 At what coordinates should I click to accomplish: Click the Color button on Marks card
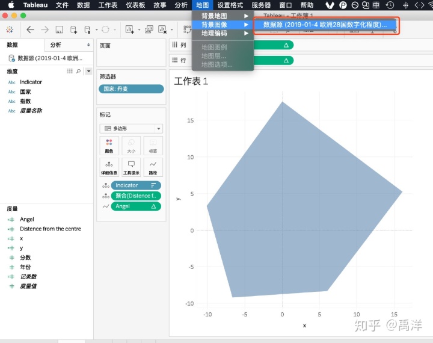(109, 146)
